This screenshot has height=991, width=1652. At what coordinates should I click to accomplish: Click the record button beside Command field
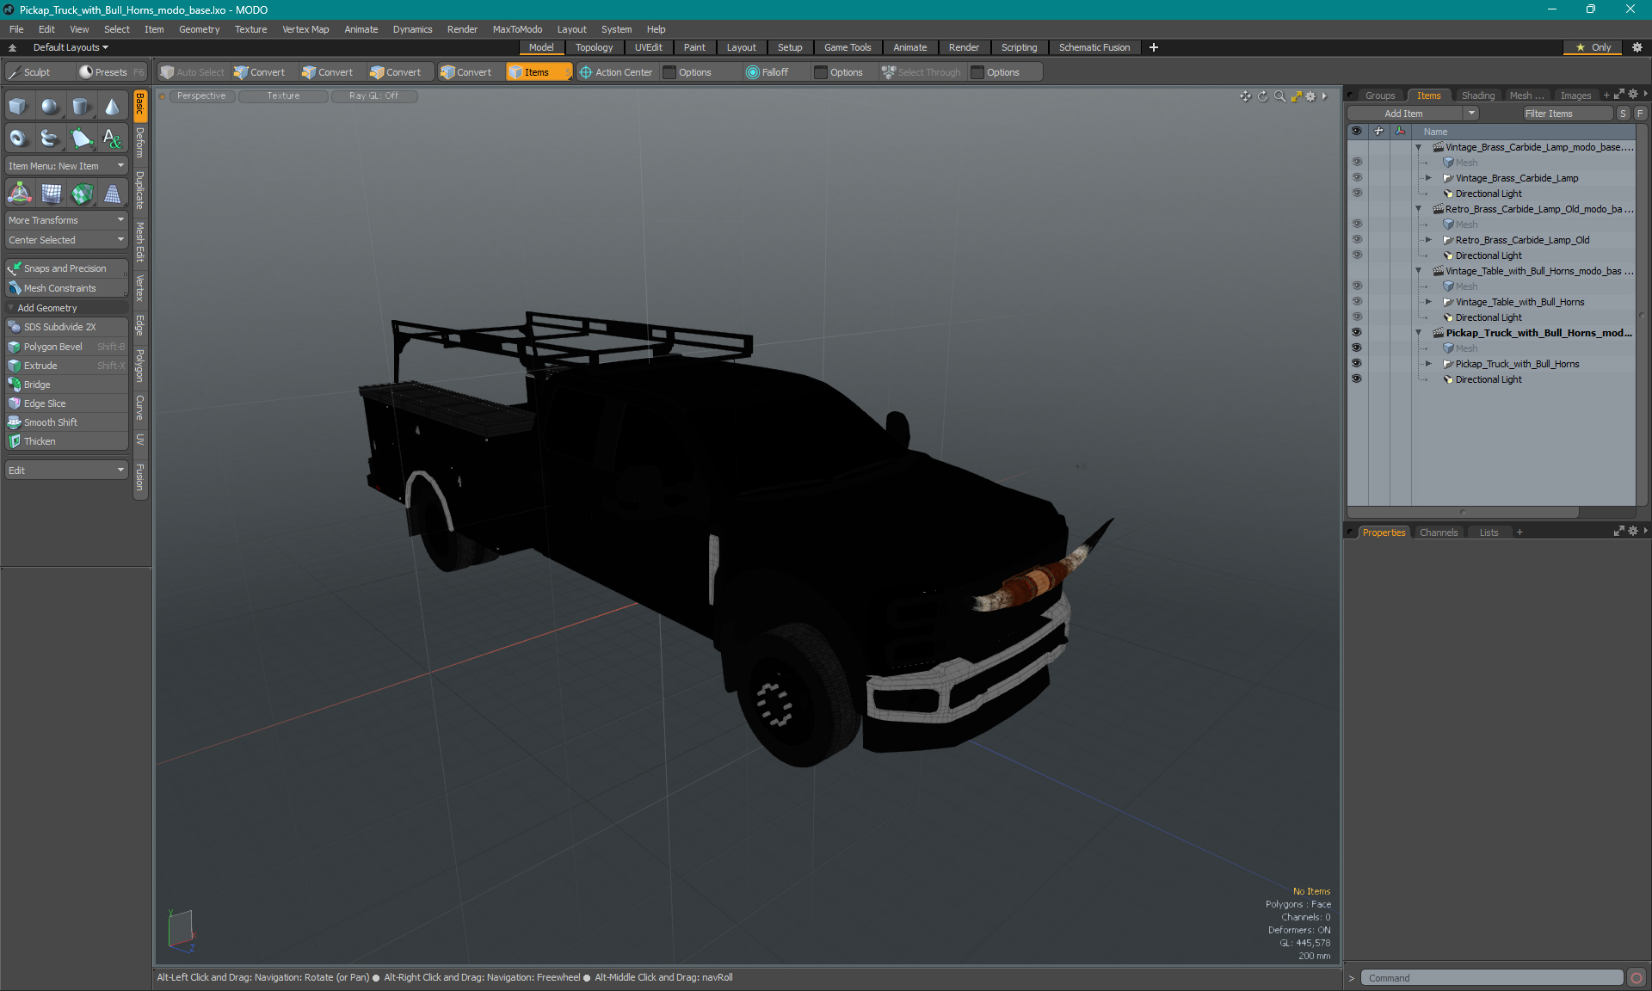pyautogui.click(x=1637, y=978)
